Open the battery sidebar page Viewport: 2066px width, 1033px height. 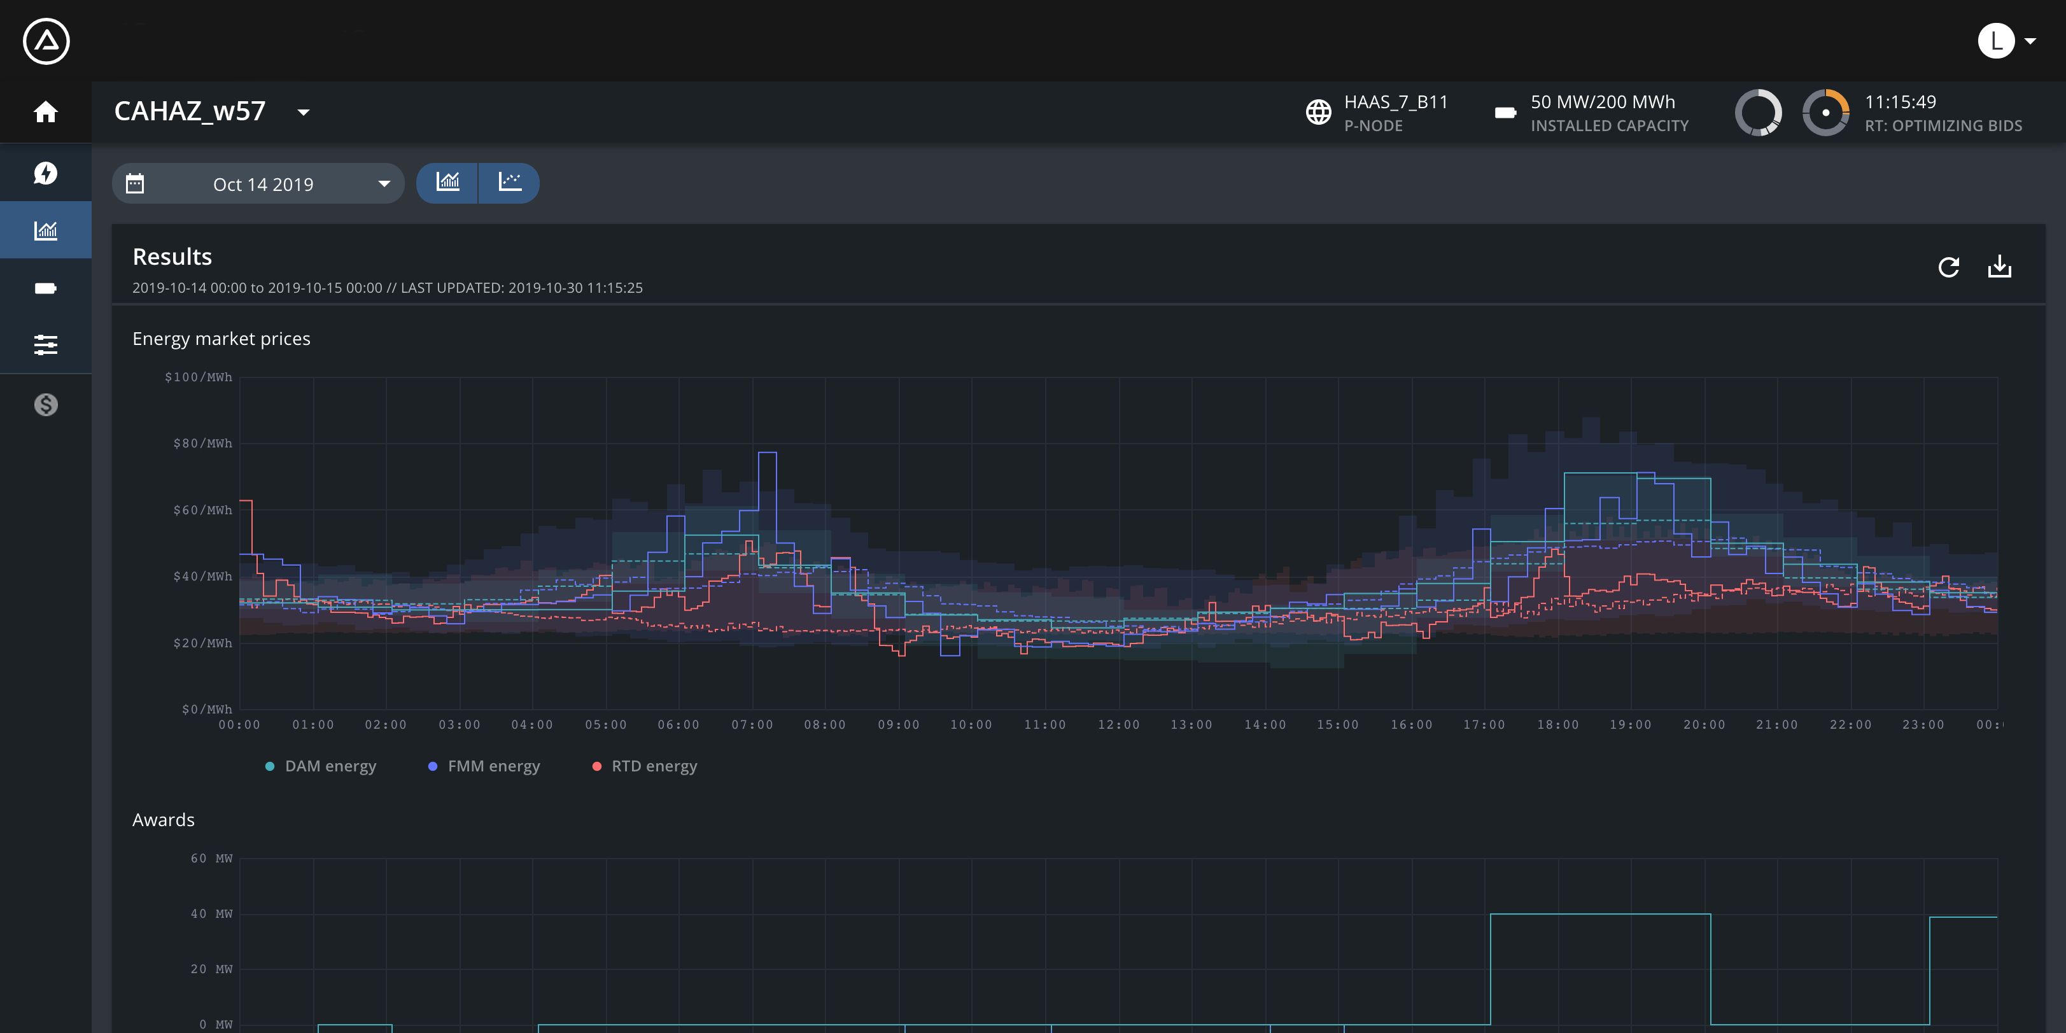click(x=46, y=289)
